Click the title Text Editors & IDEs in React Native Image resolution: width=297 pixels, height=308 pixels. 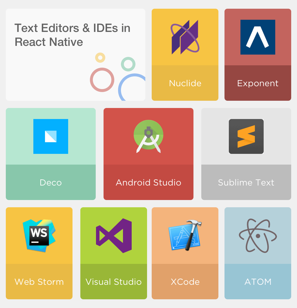(72, 35)
